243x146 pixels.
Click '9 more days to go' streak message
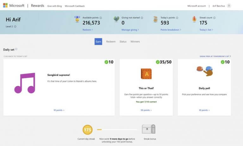(119, 139)
